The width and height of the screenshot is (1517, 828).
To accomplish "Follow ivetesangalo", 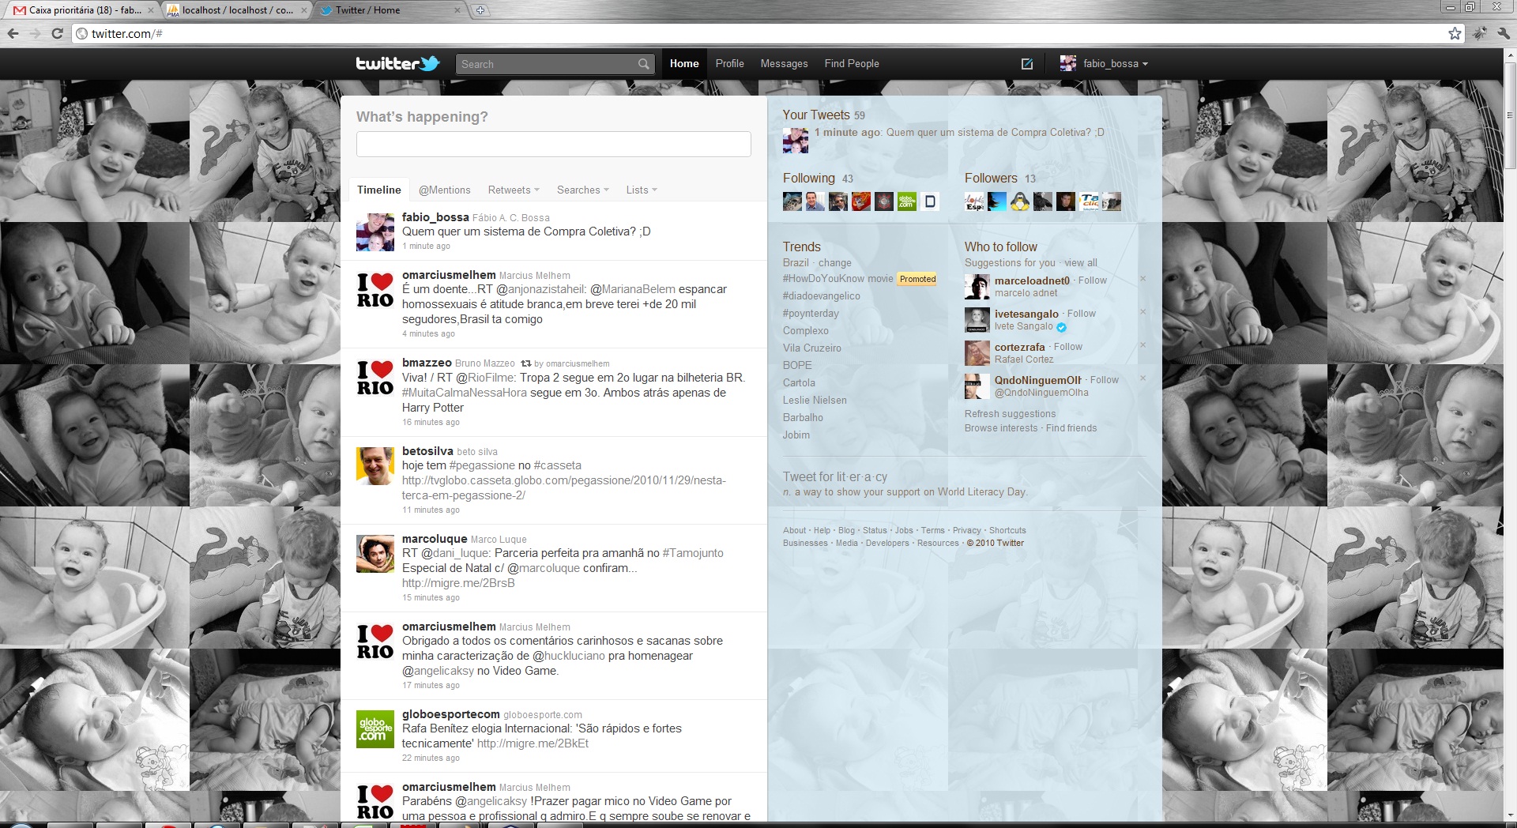I will 1082,314.
